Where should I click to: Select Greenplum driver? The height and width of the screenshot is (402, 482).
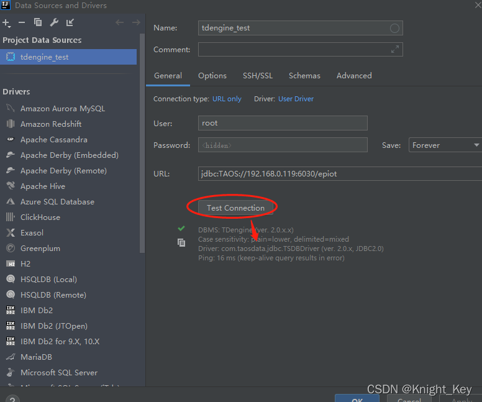point(40,248)
